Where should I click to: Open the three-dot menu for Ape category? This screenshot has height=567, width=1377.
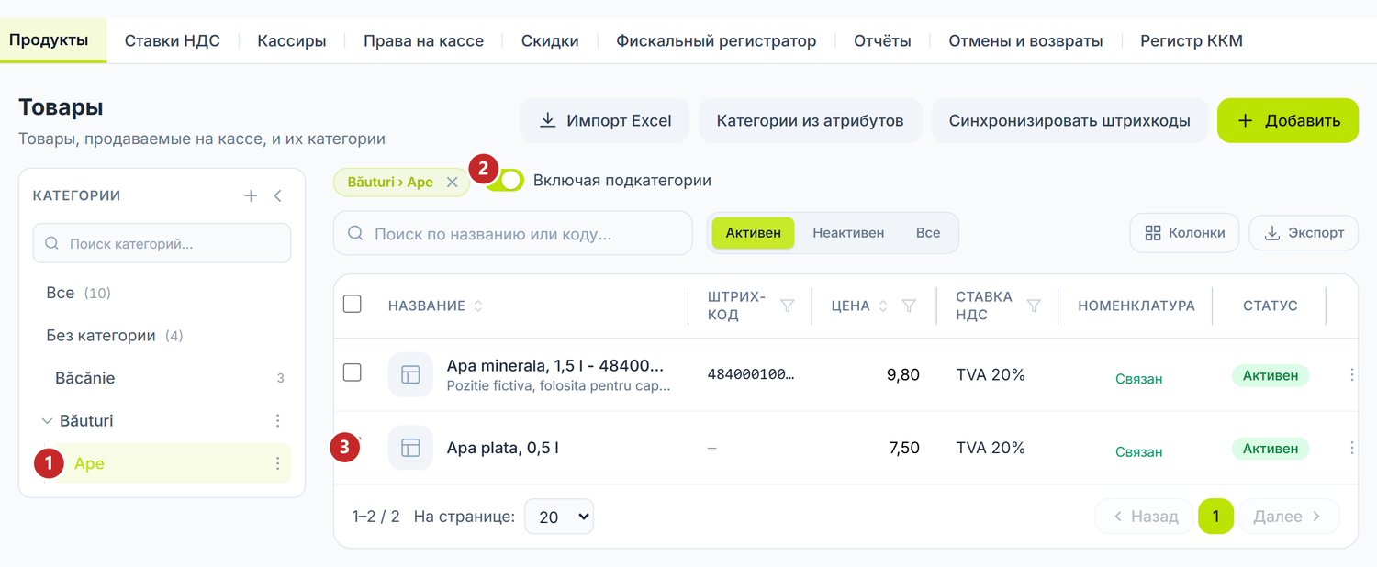point(277,463)
